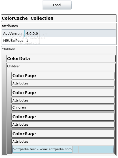Click Attributes label of fourth ColorPage
Screen dimensions: 118x158
coord(20,142)
